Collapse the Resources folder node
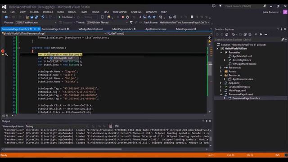The height and width of the screenshot is (162, 288). [x=221, y=75]
